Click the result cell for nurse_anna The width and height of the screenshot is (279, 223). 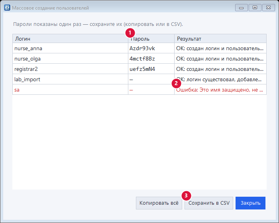point(220,48)
